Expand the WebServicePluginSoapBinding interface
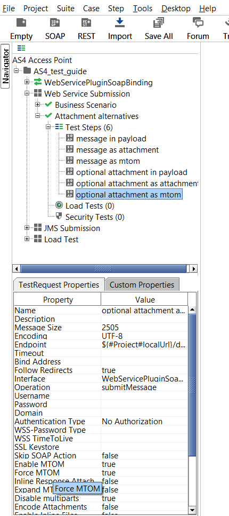This screenshot has width=229, height=516. (x=27, y=82)
